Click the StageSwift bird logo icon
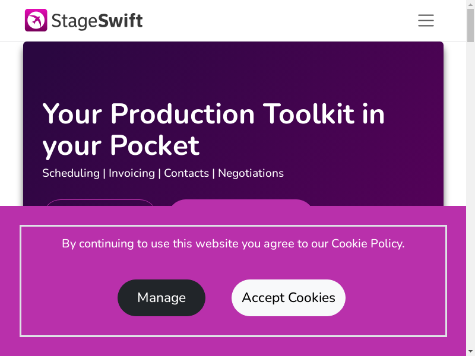Screen dimensions: 475x356 [36, 20]
